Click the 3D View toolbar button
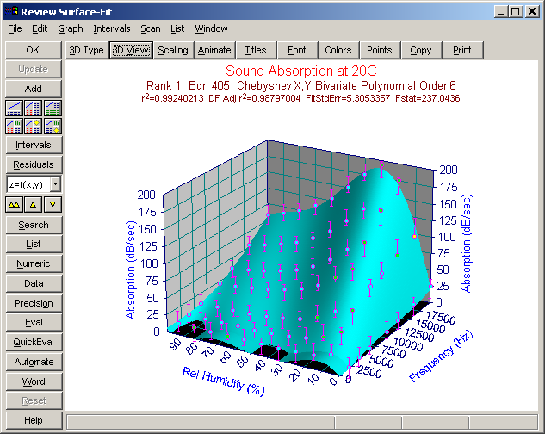Viewport: 545px width, 434px height. click(x=131, y=50)
